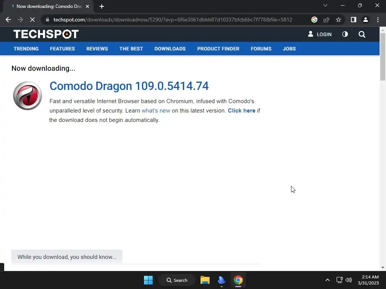Screen dimensions: 386x289
Task: Open the clock and date panel
Action: click(368, 280)
